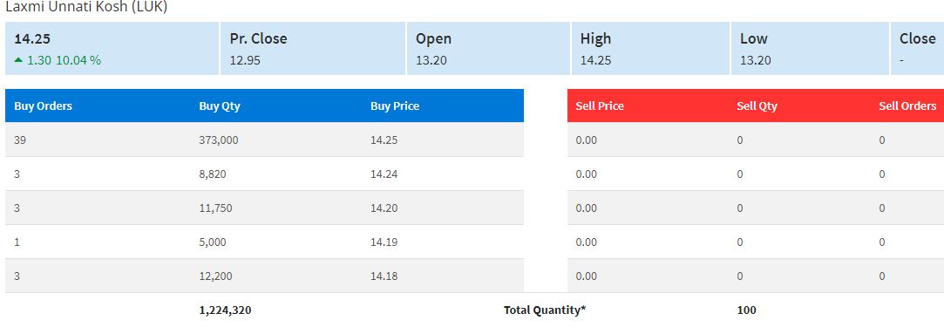Click the buy price 14.24 cell
The height and width of the screenshot is (334, 944).
[384, 174]
